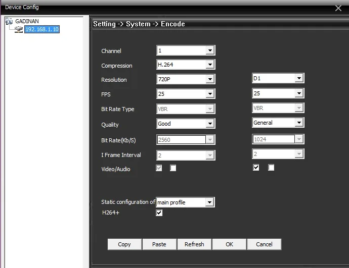
Task: Select the 192.168.1.10 device in tree
Action: coord(42,29)
